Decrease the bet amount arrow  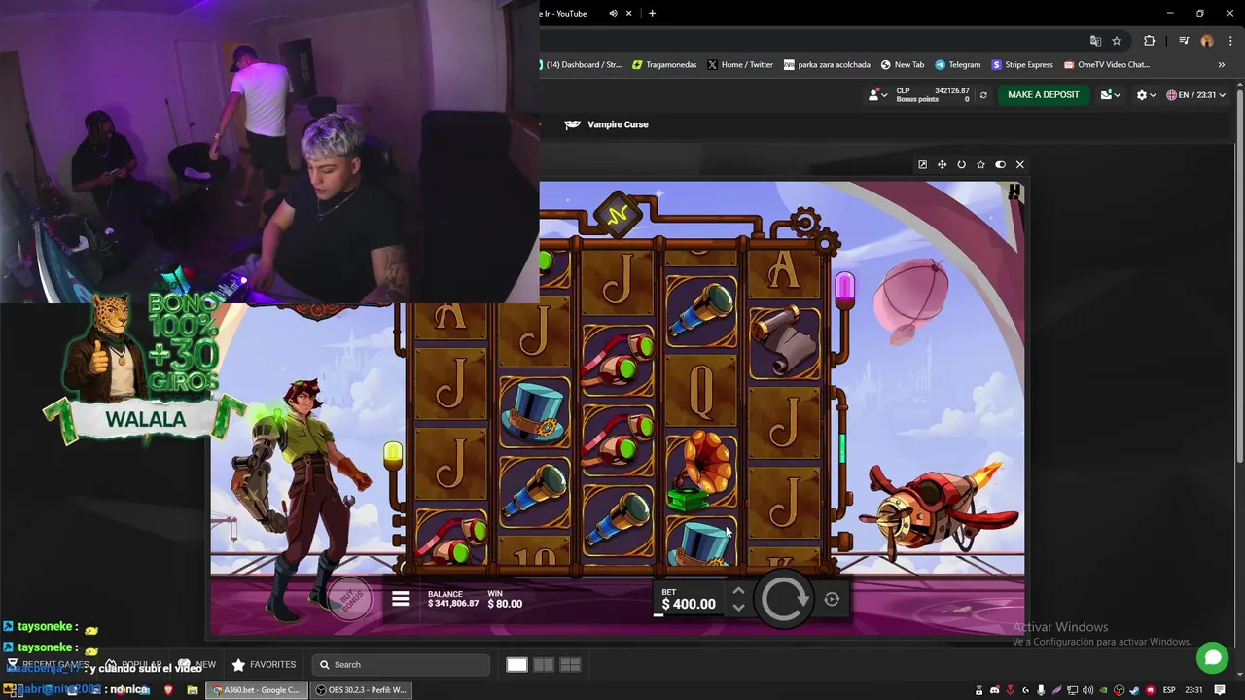coord(738,608)
